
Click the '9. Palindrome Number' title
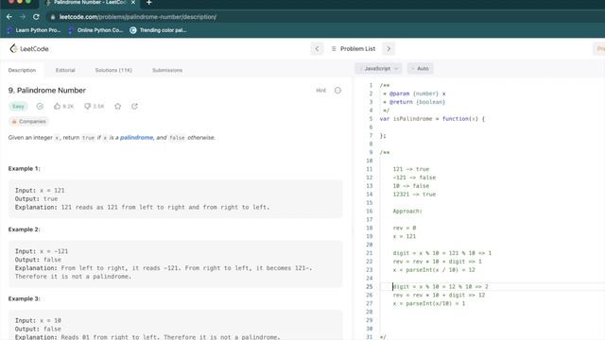click(47, 91)
